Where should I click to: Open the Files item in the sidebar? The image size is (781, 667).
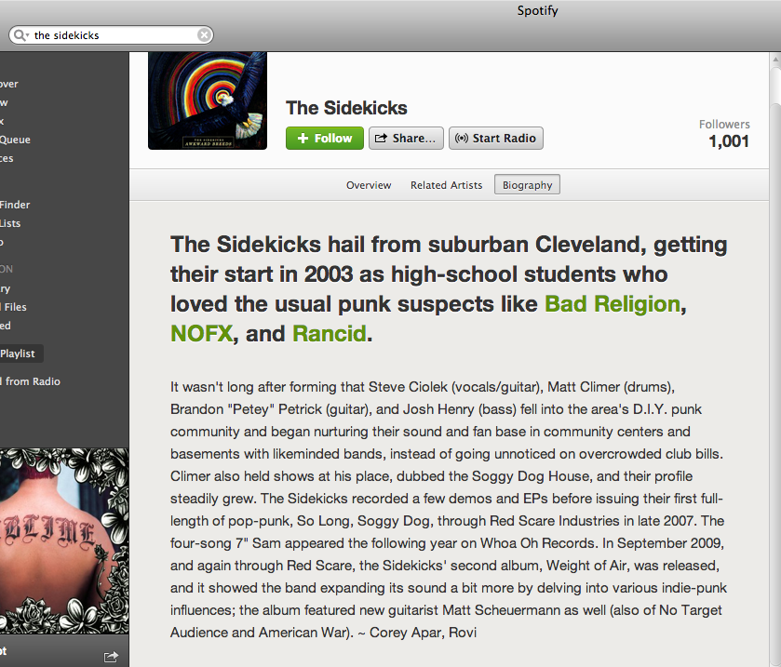click(x=13, y=307)
